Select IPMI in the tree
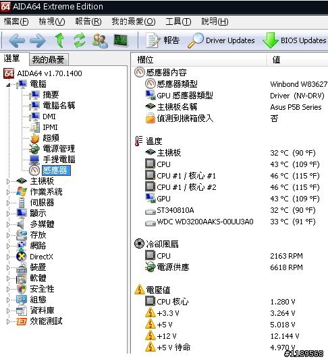Viewport: 328px width, 359px height. (50, 127)
